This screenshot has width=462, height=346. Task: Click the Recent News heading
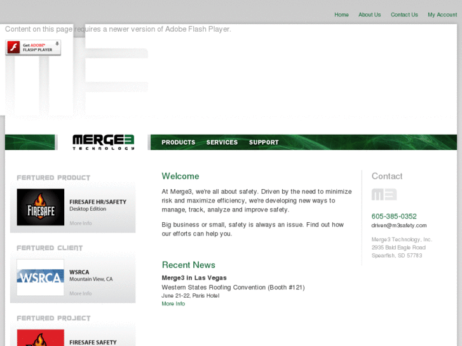(x=189, y=265)
